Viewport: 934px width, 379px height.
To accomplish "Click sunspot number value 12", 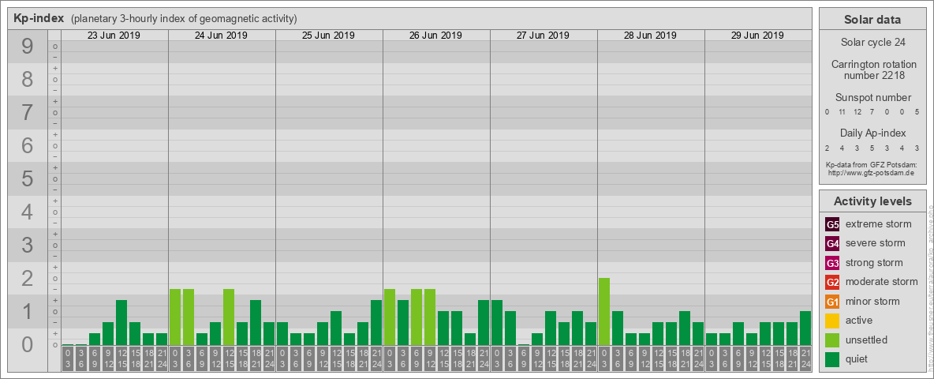I will [x=857, y=112].
